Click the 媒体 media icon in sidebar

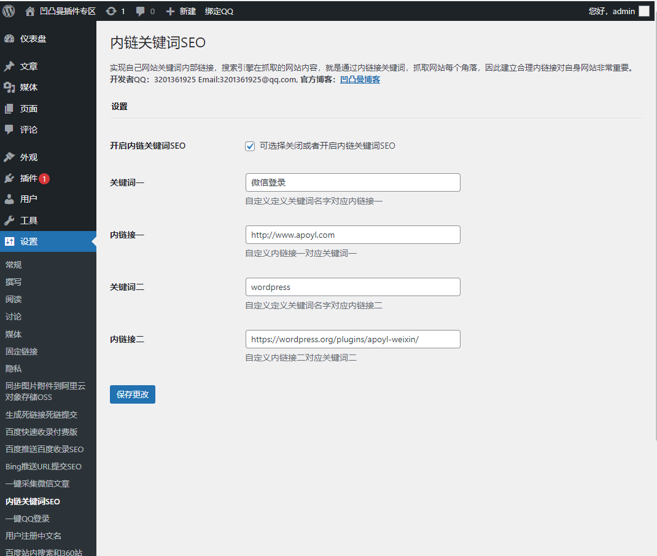pyautogui.click(x=9, y=87)
